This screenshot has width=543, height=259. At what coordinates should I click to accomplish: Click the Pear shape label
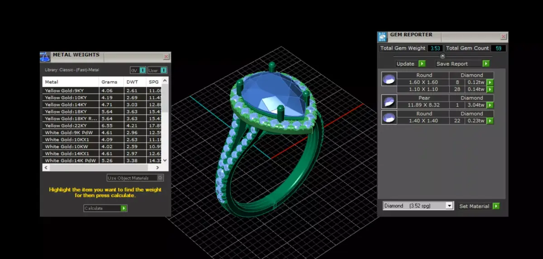[x=424, y=98]
